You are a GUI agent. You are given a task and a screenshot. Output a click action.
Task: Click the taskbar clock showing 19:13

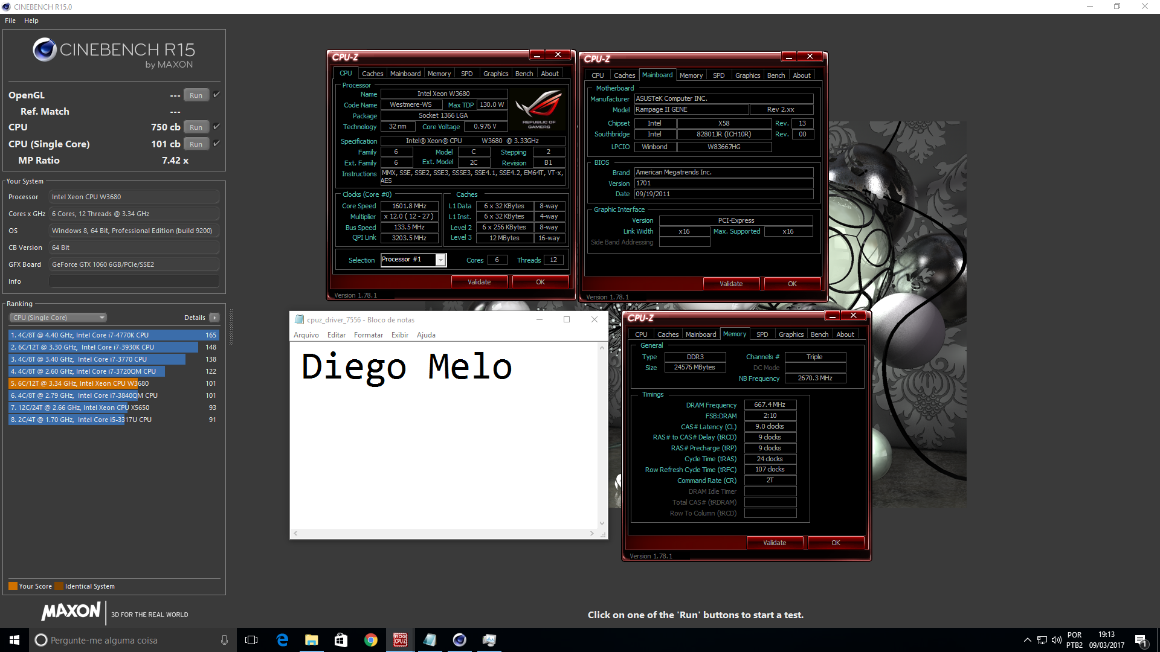coord(1106,640)
